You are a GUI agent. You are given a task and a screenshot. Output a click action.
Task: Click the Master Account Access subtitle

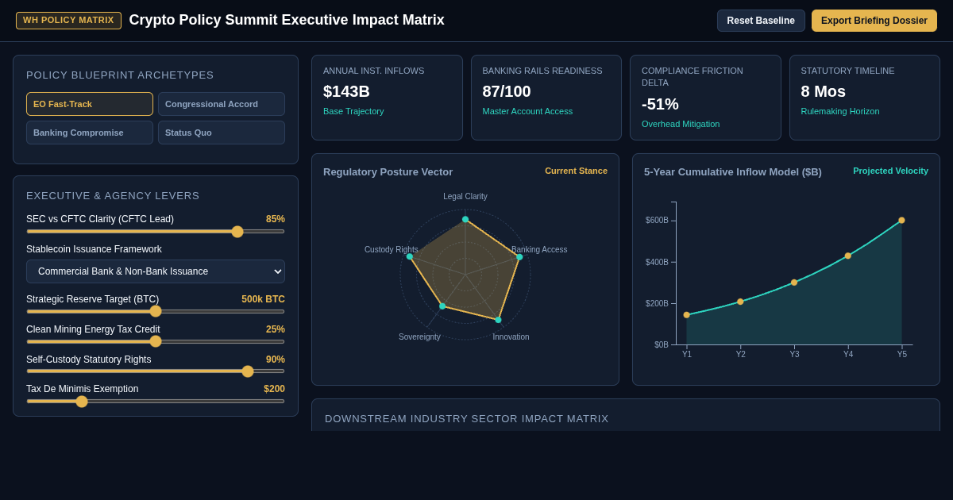pos(527,111)
